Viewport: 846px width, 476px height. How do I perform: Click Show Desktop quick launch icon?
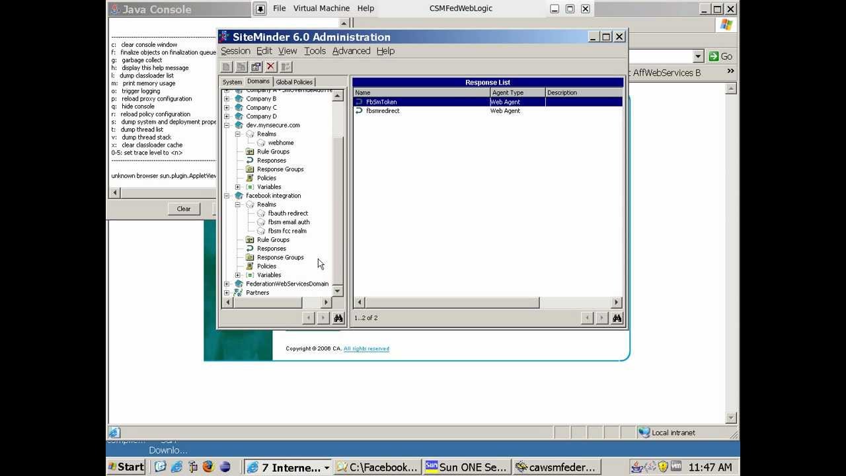[x=160, y=467]
